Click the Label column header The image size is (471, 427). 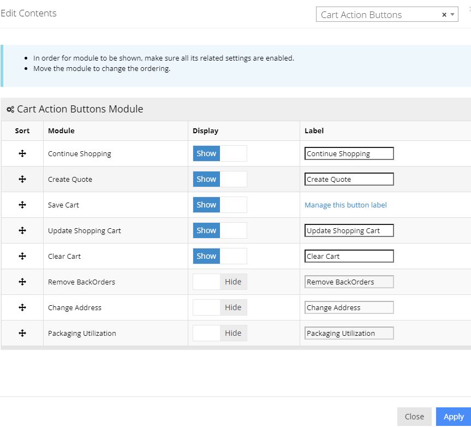coord(314,131)
